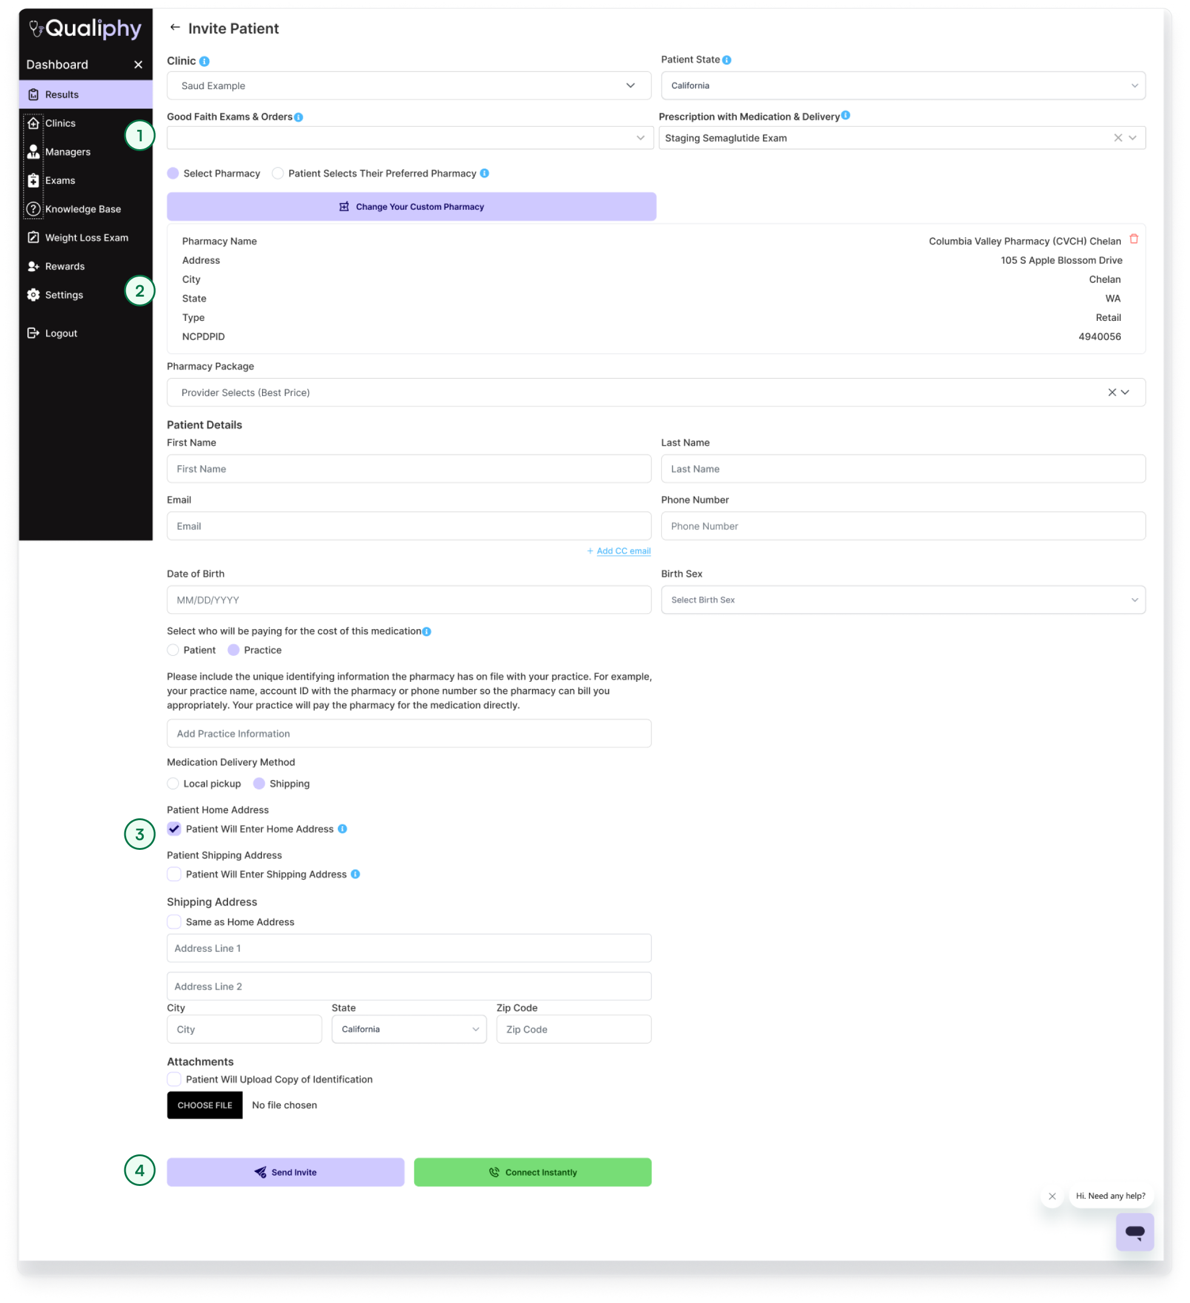Open the Select Birth Sex dropdown

903,600
